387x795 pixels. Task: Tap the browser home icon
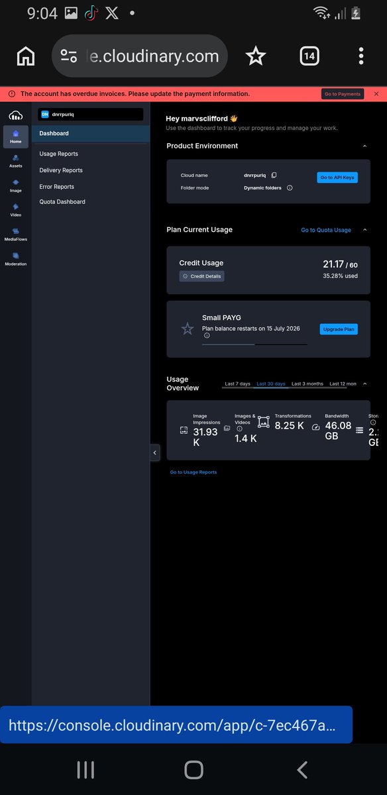pyautogui.click(x=25, y=56)
